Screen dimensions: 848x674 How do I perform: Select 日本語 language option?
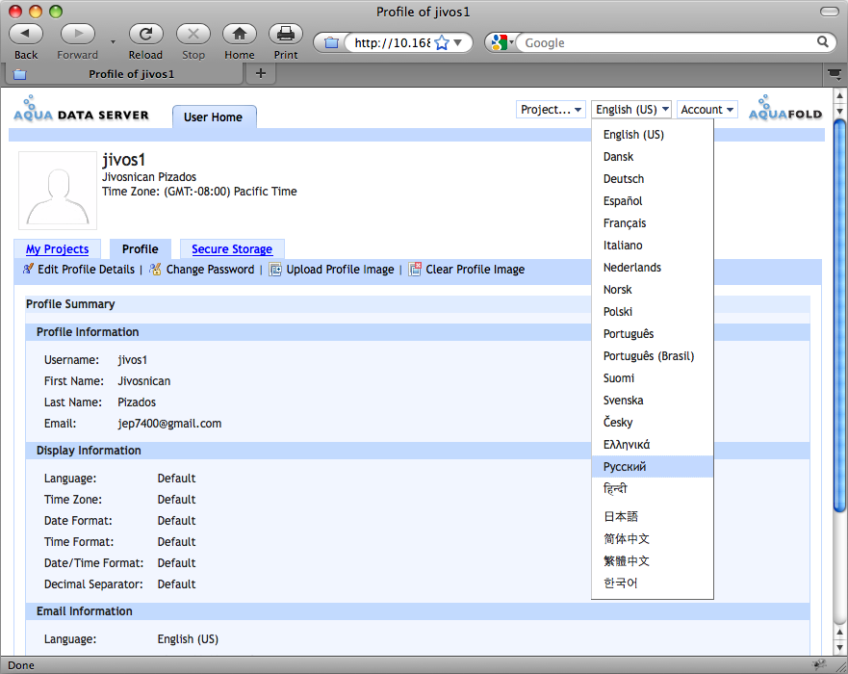(x=653, y=517)
